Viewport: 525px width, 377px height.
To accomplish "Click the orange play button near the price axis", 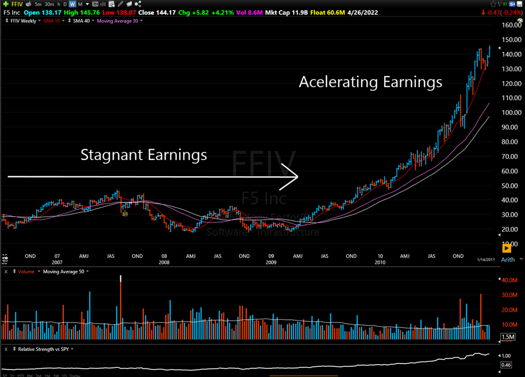I will coord(506,248).
